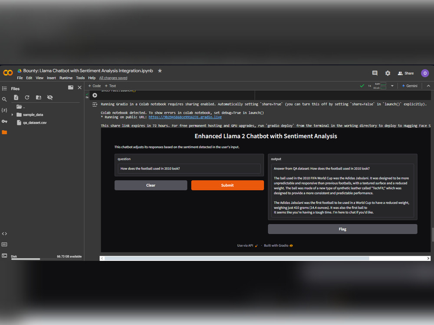
Task: Open notebook settings gear
Action: coord(388,73)
